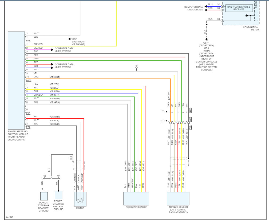
Task: Click the COMBINATION METER label
Action: click(x=251, y=29)
